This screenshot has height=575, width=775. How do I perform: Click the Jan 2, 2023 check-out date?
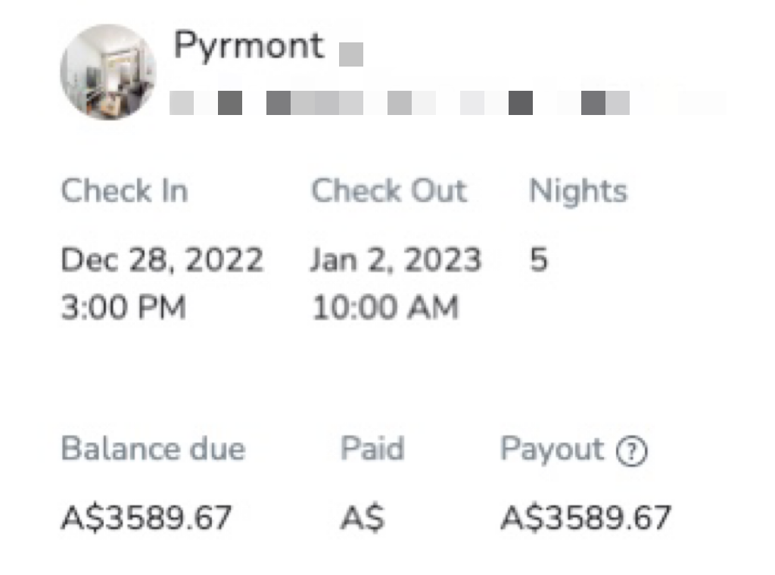tap(396, 260)
